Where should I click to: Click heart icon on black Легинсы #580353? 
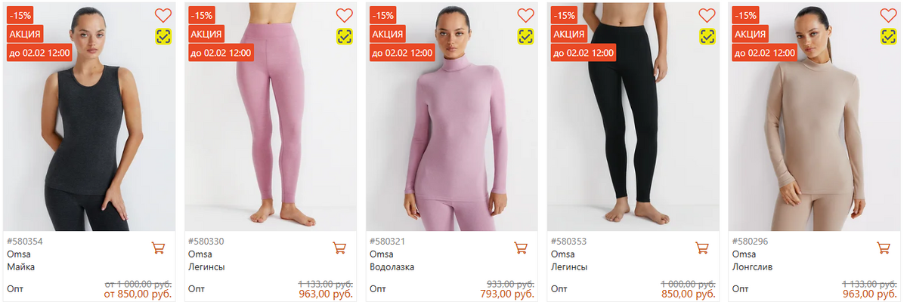coord(707,15)
